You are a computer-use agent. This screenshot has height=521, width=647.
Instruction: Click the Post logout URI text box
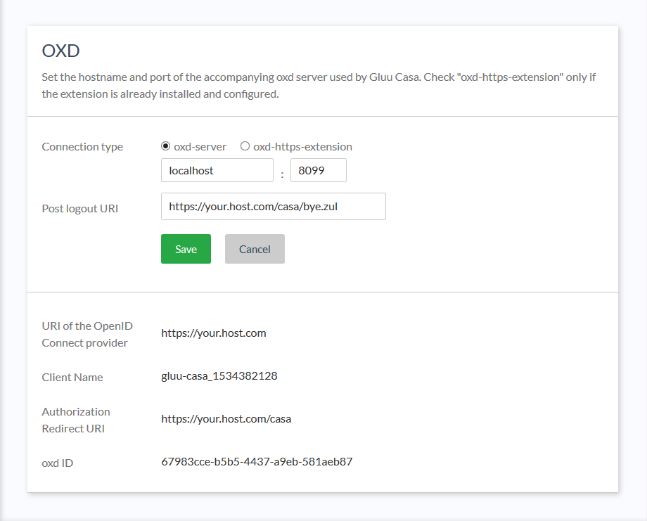click(x=273, y=207)
